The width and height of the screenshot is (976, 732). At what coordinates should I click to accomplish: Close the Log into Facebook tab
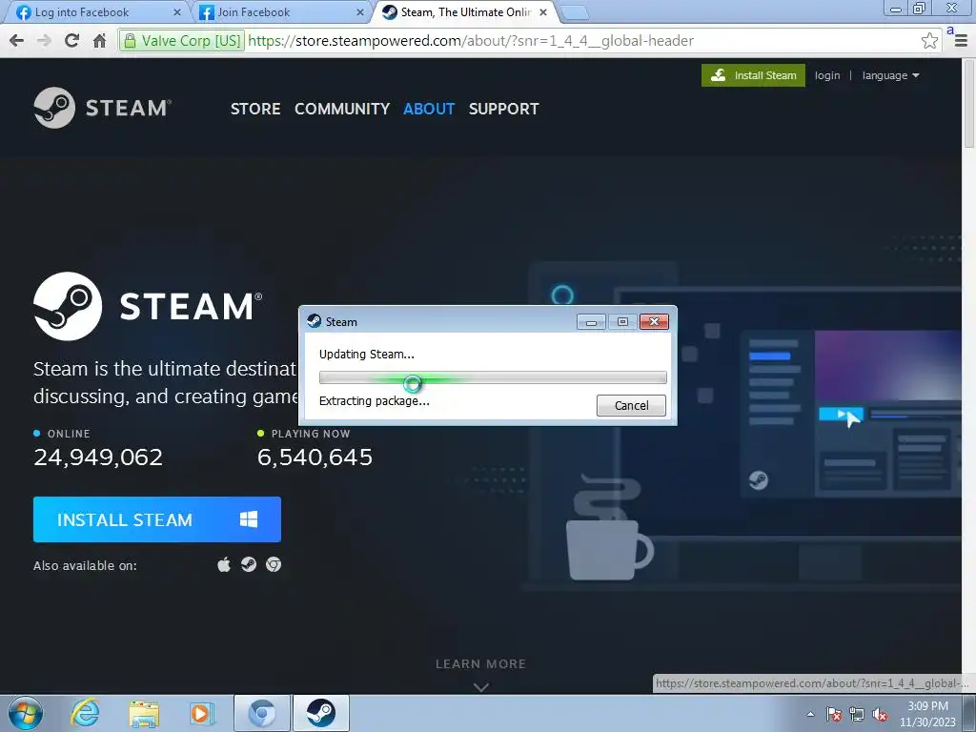(176, 12)
